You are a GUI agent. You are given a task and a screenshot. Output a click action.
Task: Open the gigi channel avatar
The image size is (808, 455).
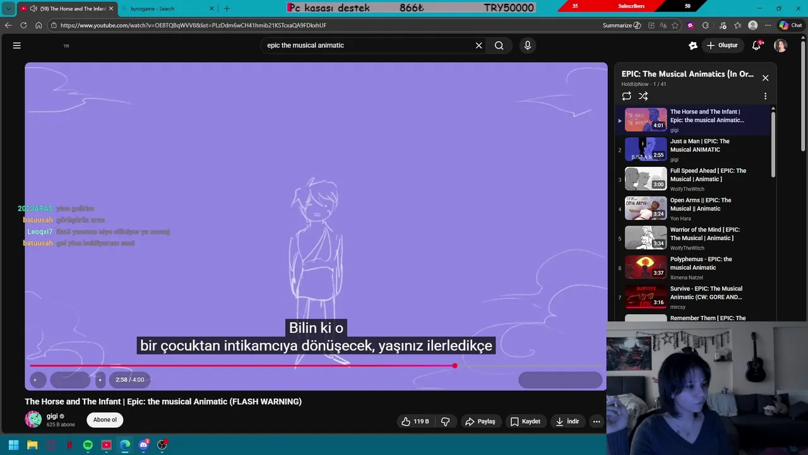point(33,419)
